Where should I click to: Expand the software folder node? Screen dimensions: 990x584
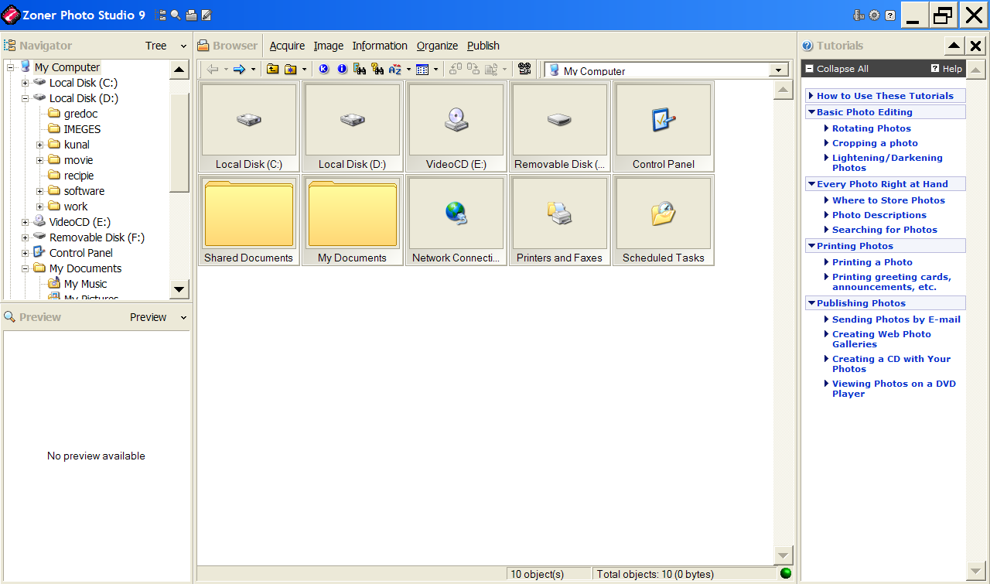(39, 191)
